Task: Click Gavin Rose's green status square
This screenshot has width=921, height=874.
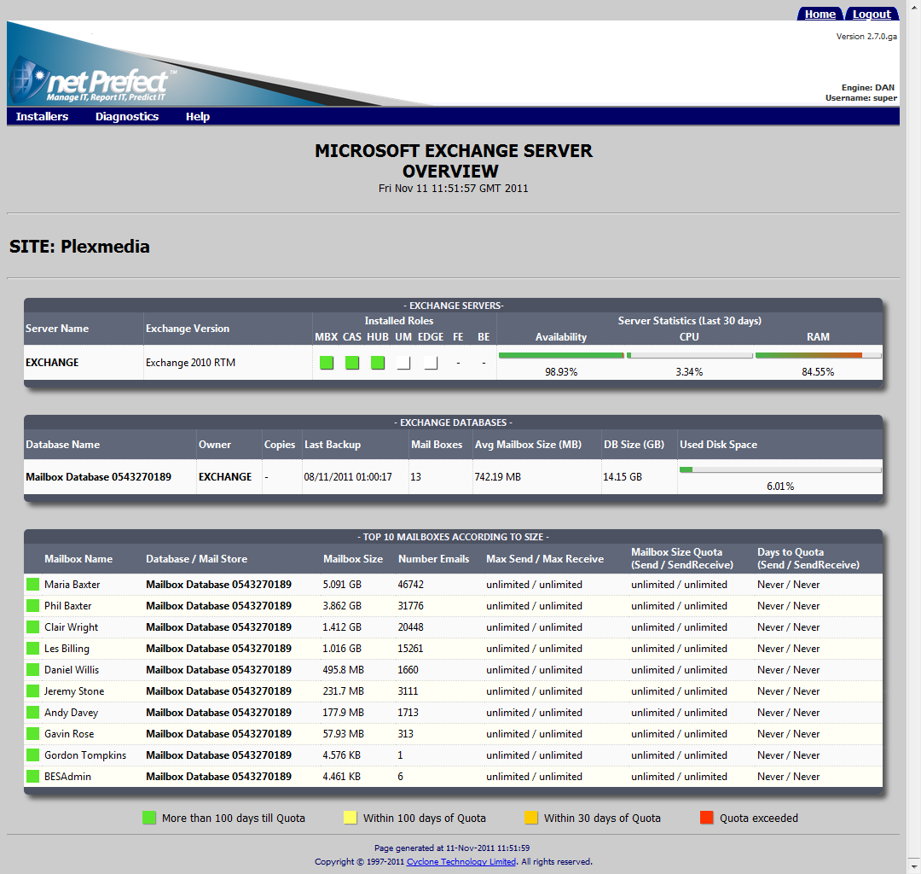Action: (x=33, y=733)
